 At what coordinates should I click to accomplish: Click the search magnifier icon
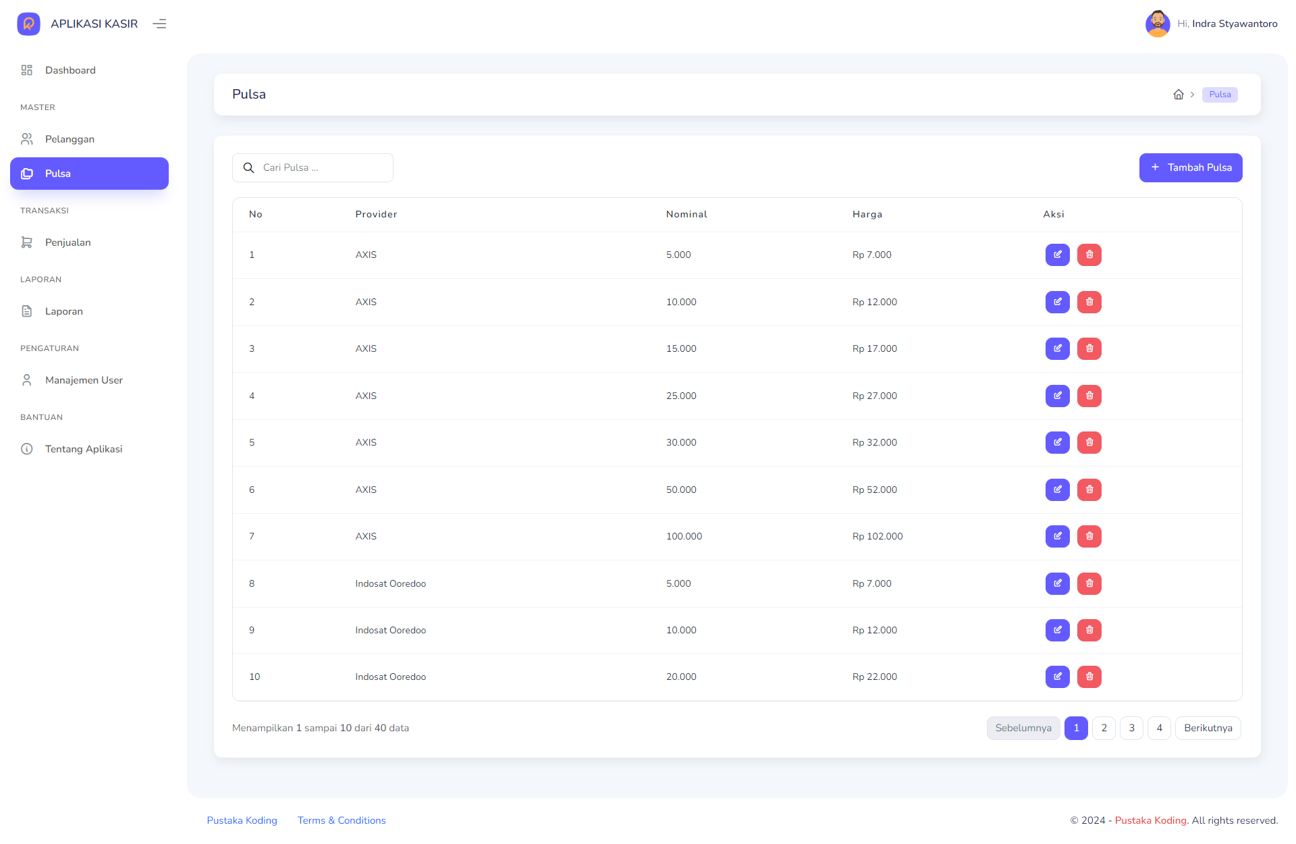pos(248,167)
